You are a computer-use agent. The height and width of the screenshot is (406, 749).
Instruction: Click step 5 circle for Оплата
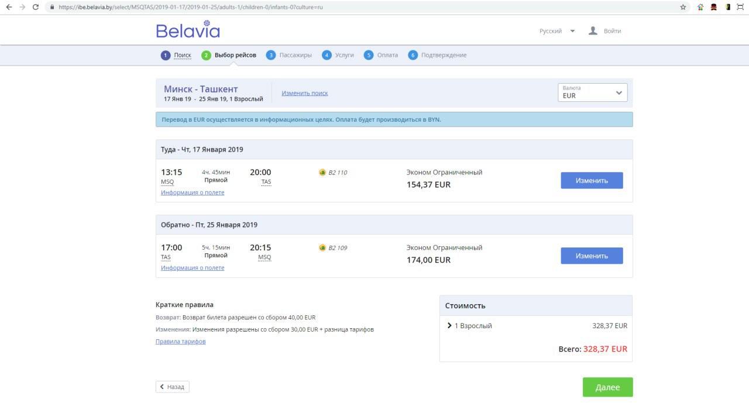click(368, 55)
